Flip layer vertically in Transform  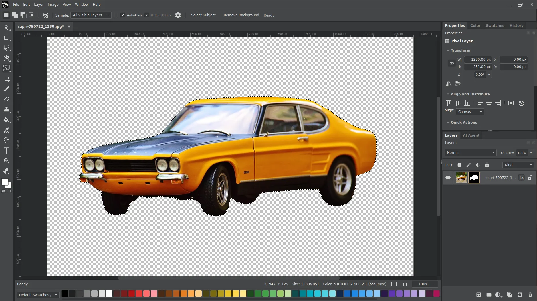click(458, 83)
